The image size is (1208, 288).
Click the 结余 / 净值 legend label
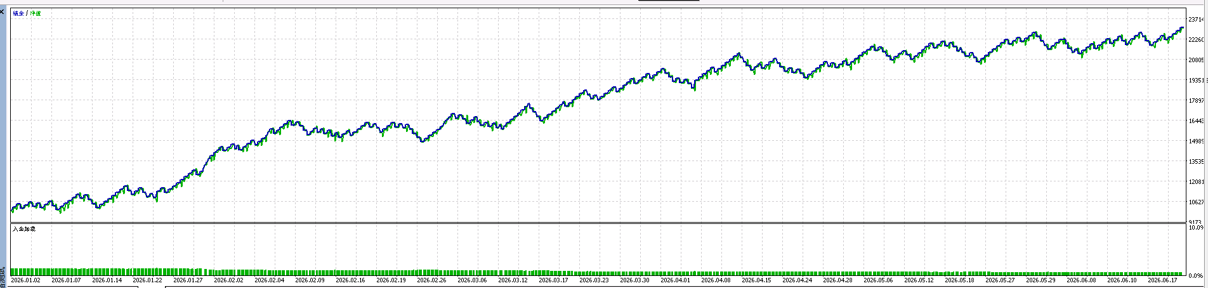pos(27,13)
